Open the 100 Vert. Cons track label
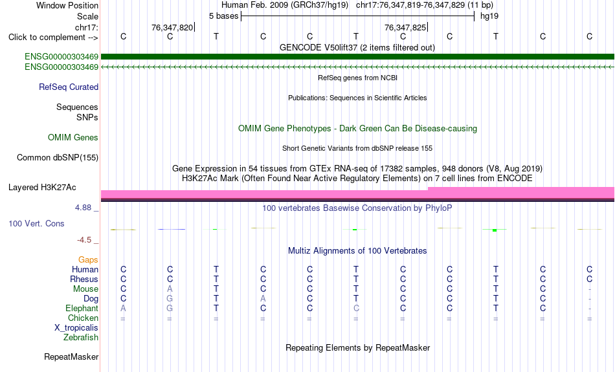 [36, 223]
